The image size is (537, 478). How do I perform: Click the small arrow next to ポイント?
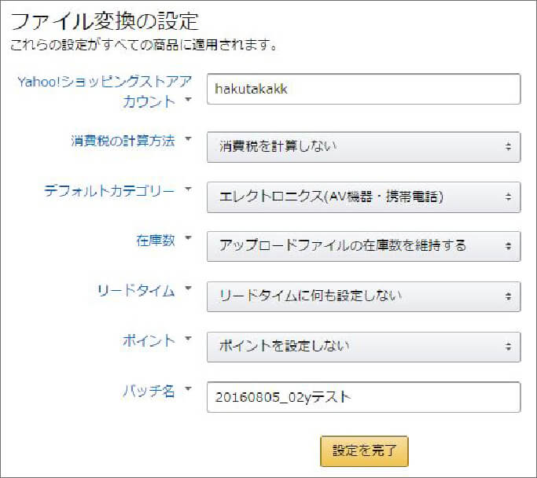[x=187, y=339]
